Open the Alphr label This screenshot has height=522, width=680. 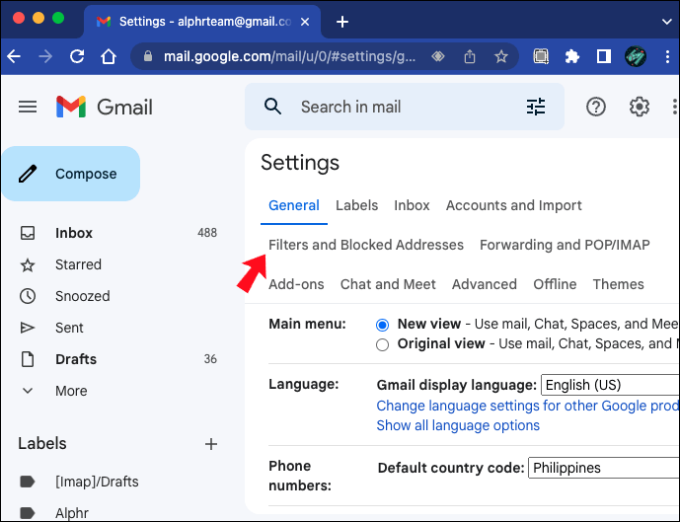72,513
